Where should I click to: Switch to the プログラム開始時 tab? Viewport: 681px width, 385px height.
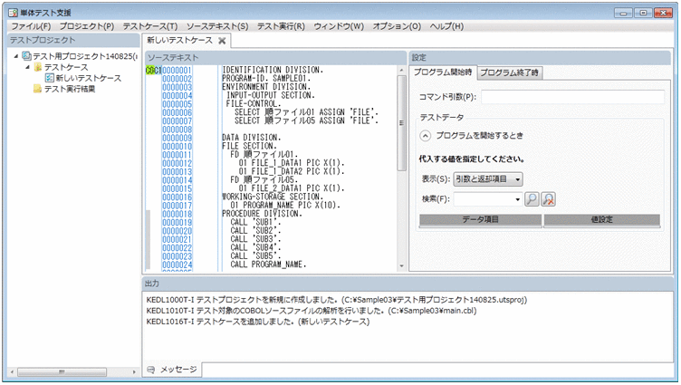443,72
